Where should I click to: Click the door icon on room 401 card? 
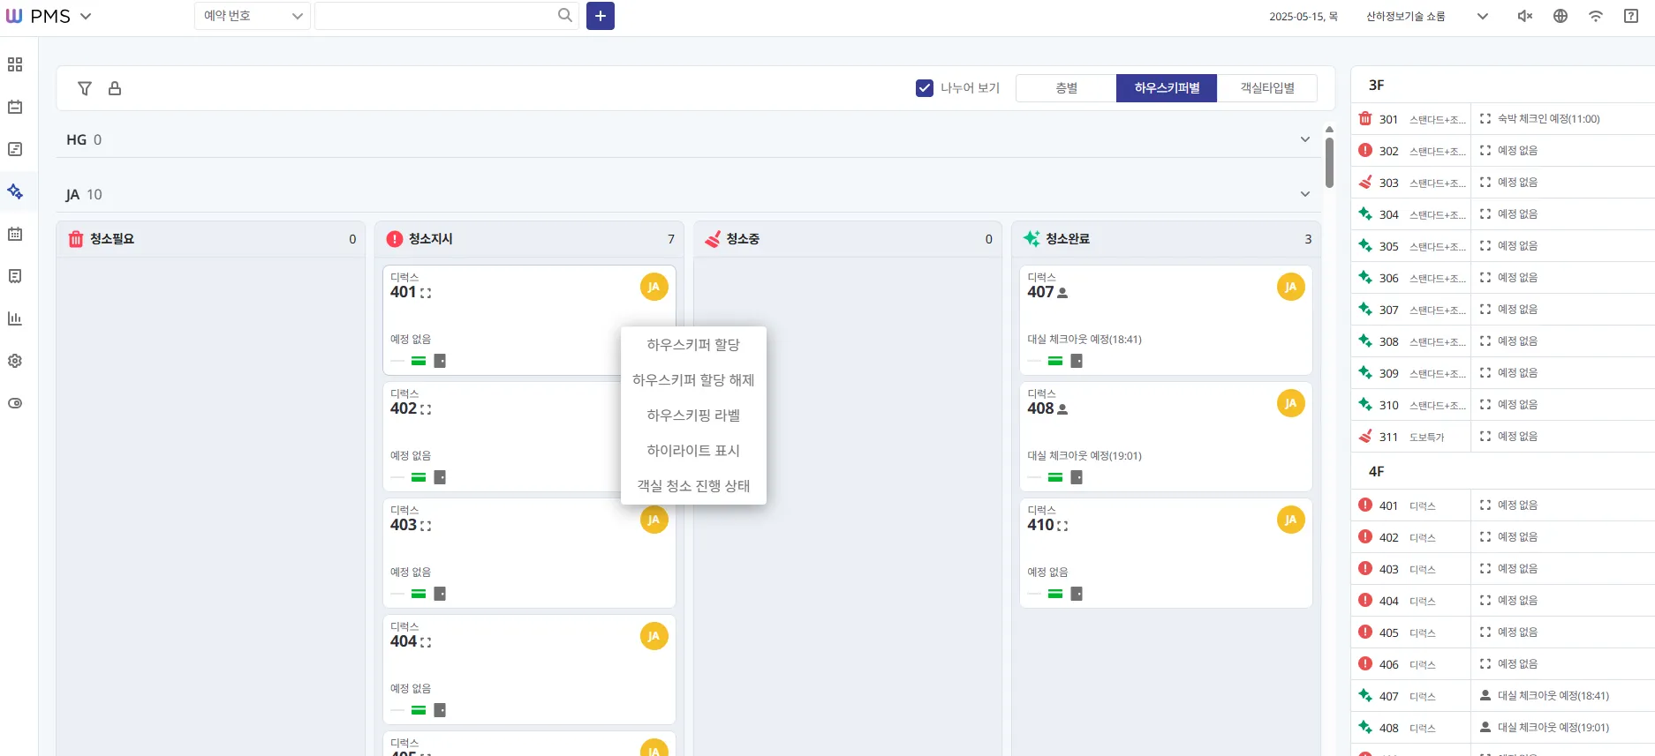[x=440, y=361]
